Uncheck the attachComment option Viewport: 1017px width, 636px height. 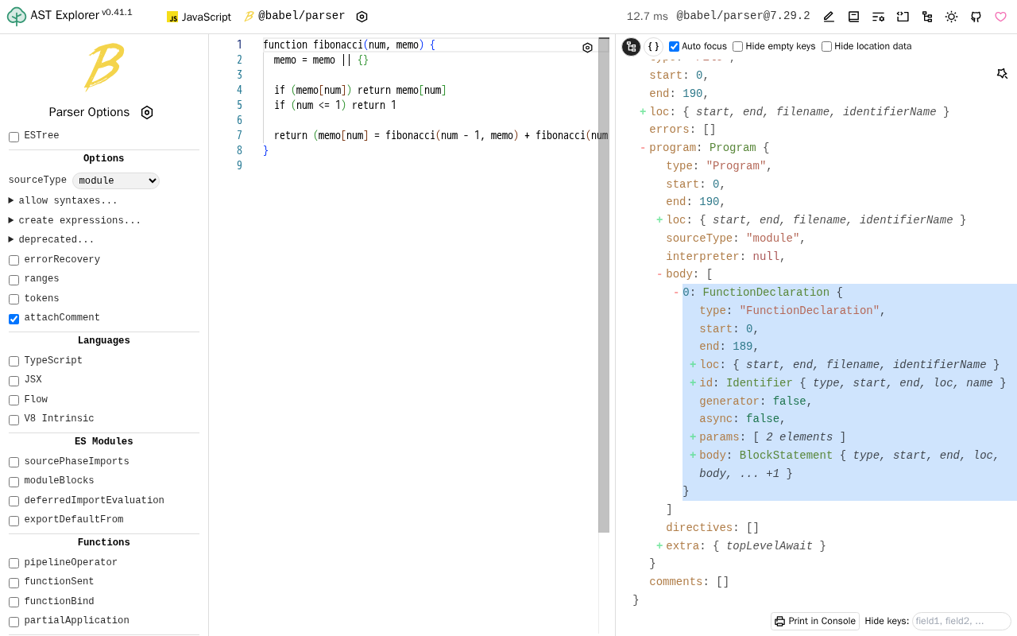[14, 319]
